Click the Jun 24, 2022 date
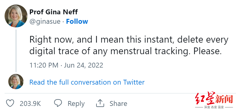Image resolution: width=236 pixels, height=112 pixels. [x=84, y=65]
